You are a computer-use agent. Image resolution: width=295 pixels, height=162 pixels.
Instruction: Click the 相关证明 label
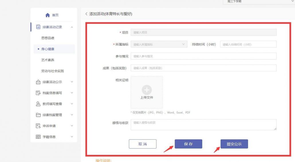click(x=122, y=80)
